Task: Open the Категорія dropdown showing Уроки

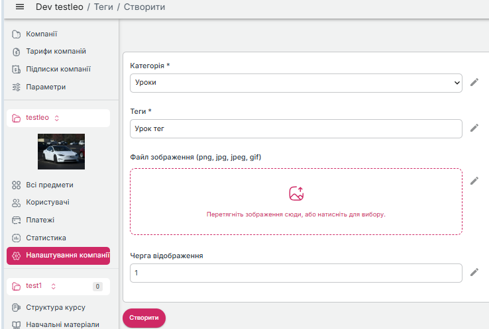Action: click(296, 83)
